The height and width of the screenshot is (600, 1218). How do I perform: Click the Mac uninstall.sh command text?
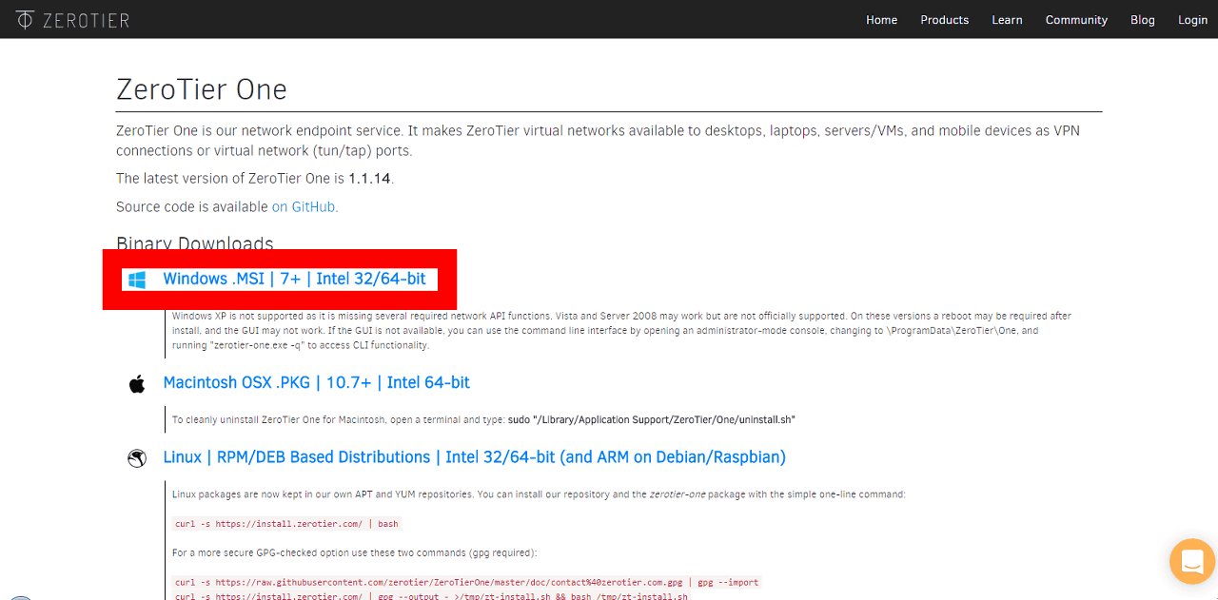pyautogui.click(x=652, y=419)
